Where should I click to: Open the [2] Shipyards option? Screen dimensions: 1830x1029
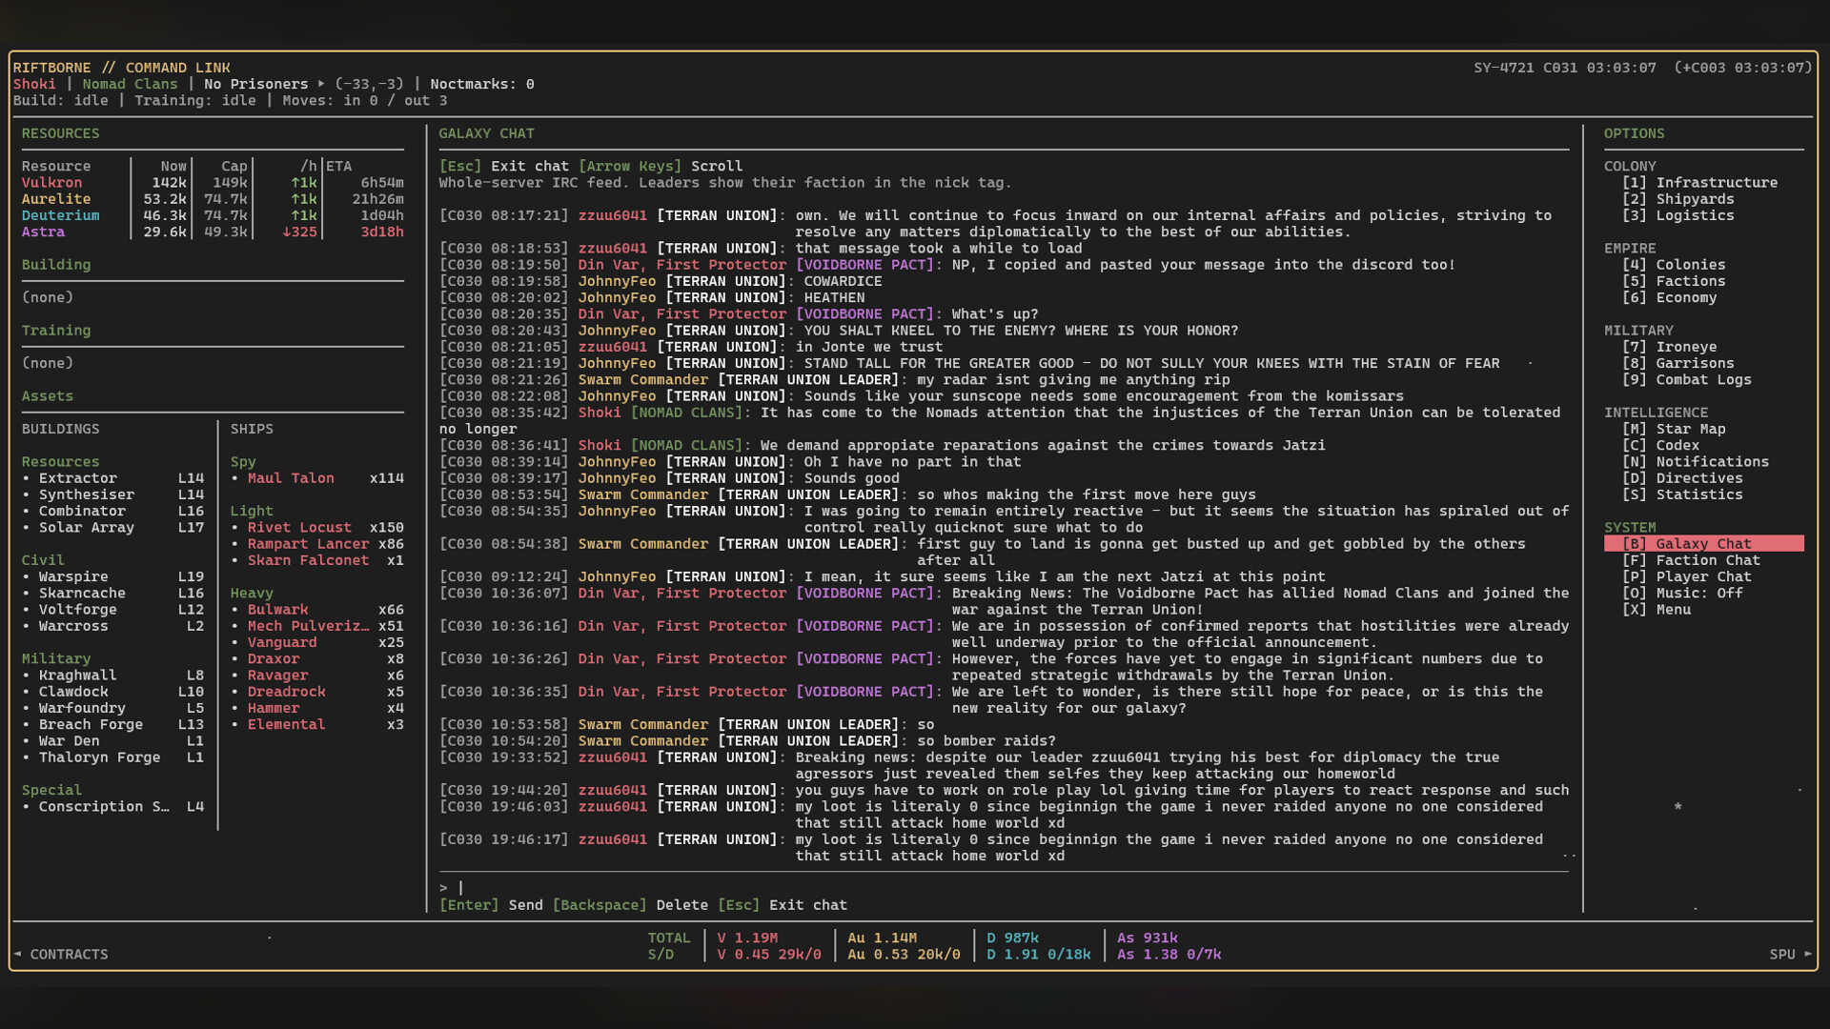pos(1677,199)
